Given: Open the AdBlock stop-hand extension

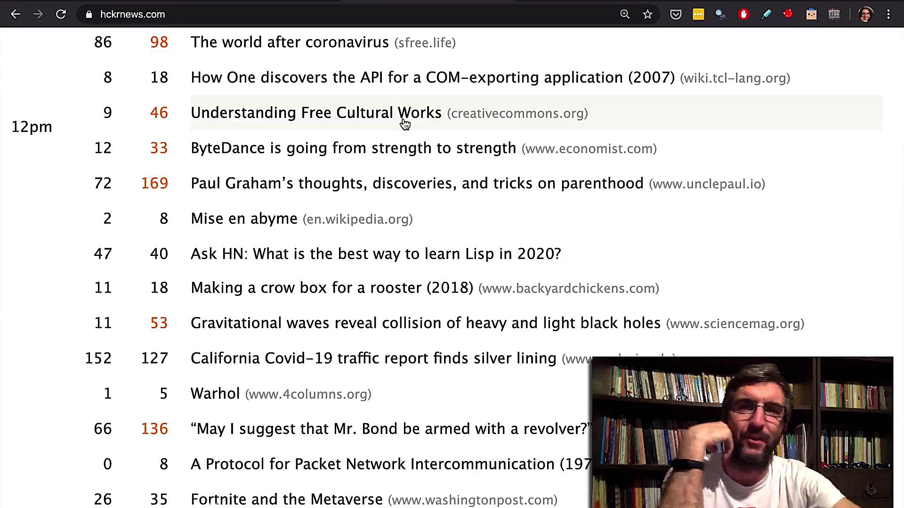Looking at the screenshot, I should click(x=744, y=14).
